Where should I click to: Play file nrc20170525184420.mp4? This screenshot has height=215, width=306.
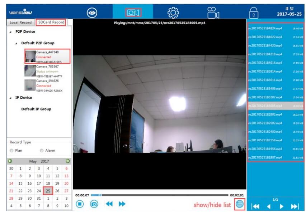click(276, 45)
